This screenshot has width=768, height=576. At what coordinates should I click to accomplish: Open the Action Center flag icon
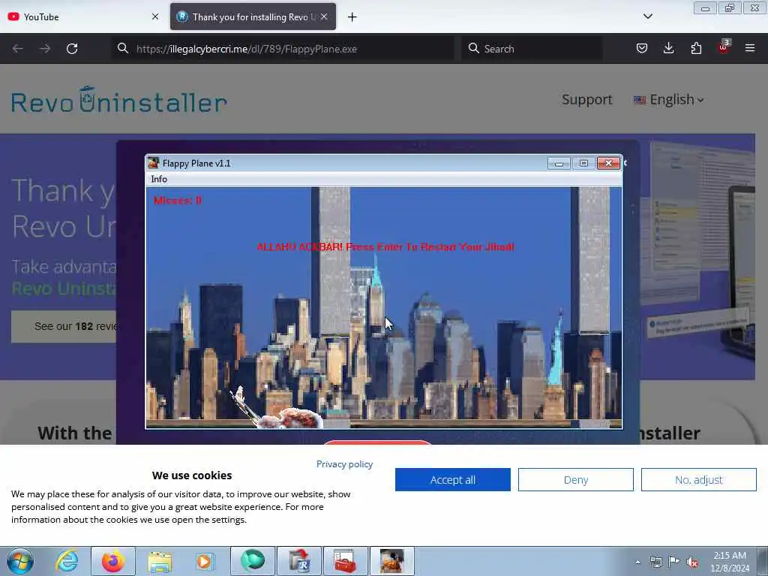(674, 562)
